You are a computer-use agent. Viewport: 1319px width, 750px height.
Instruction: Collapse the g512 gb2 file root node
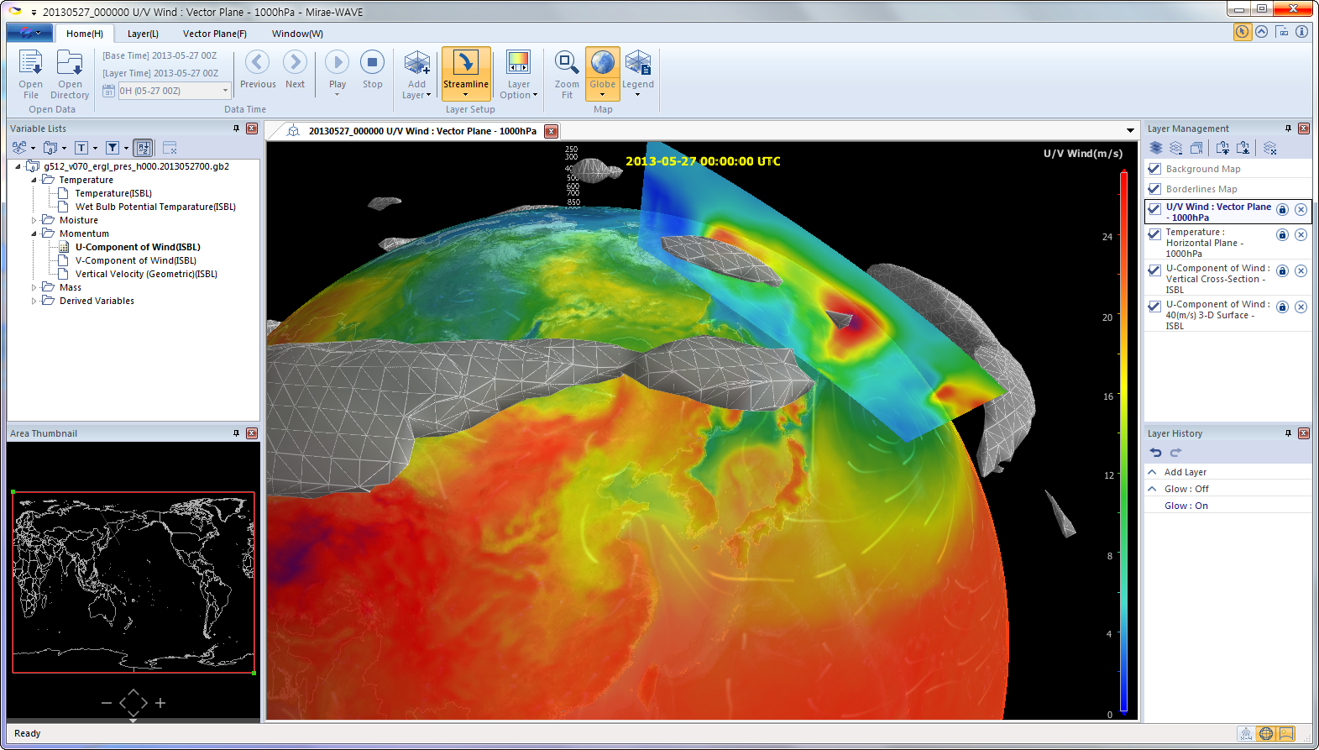(18, 166)
